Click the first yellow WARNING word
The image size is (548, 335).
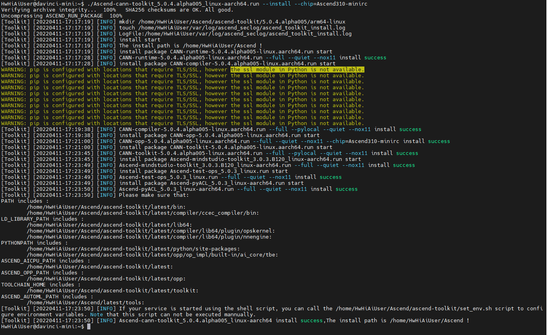click(14, 69)
